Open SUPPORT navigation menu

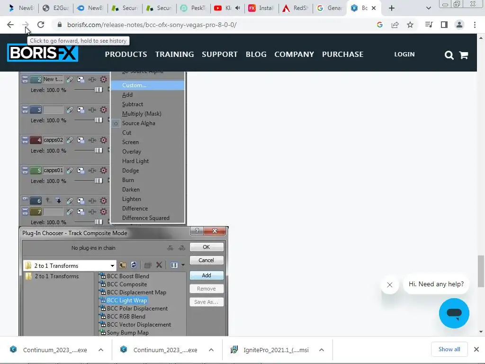pos(220,55)
